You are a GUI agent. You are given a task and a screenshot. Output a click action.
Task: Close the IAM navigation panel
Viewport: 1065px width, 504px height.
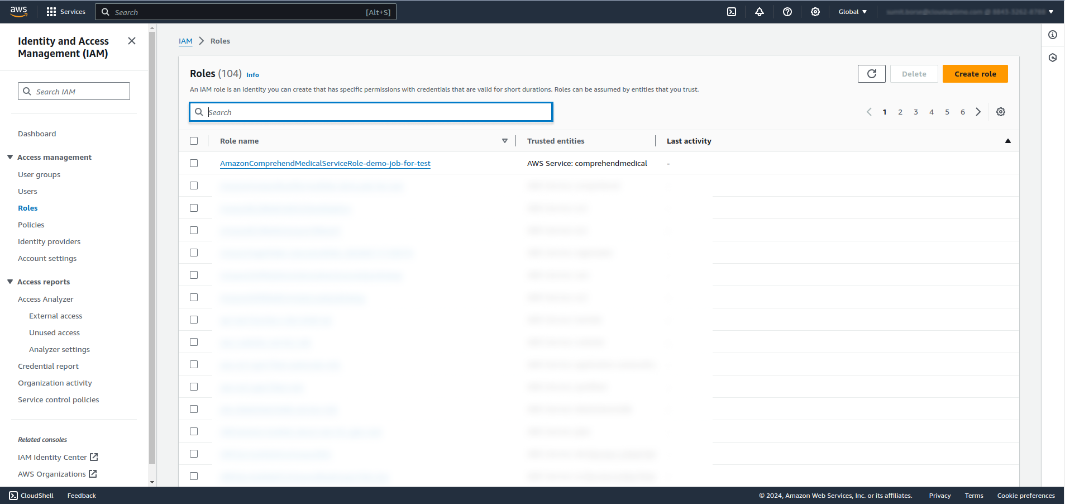tap(132, 41)
